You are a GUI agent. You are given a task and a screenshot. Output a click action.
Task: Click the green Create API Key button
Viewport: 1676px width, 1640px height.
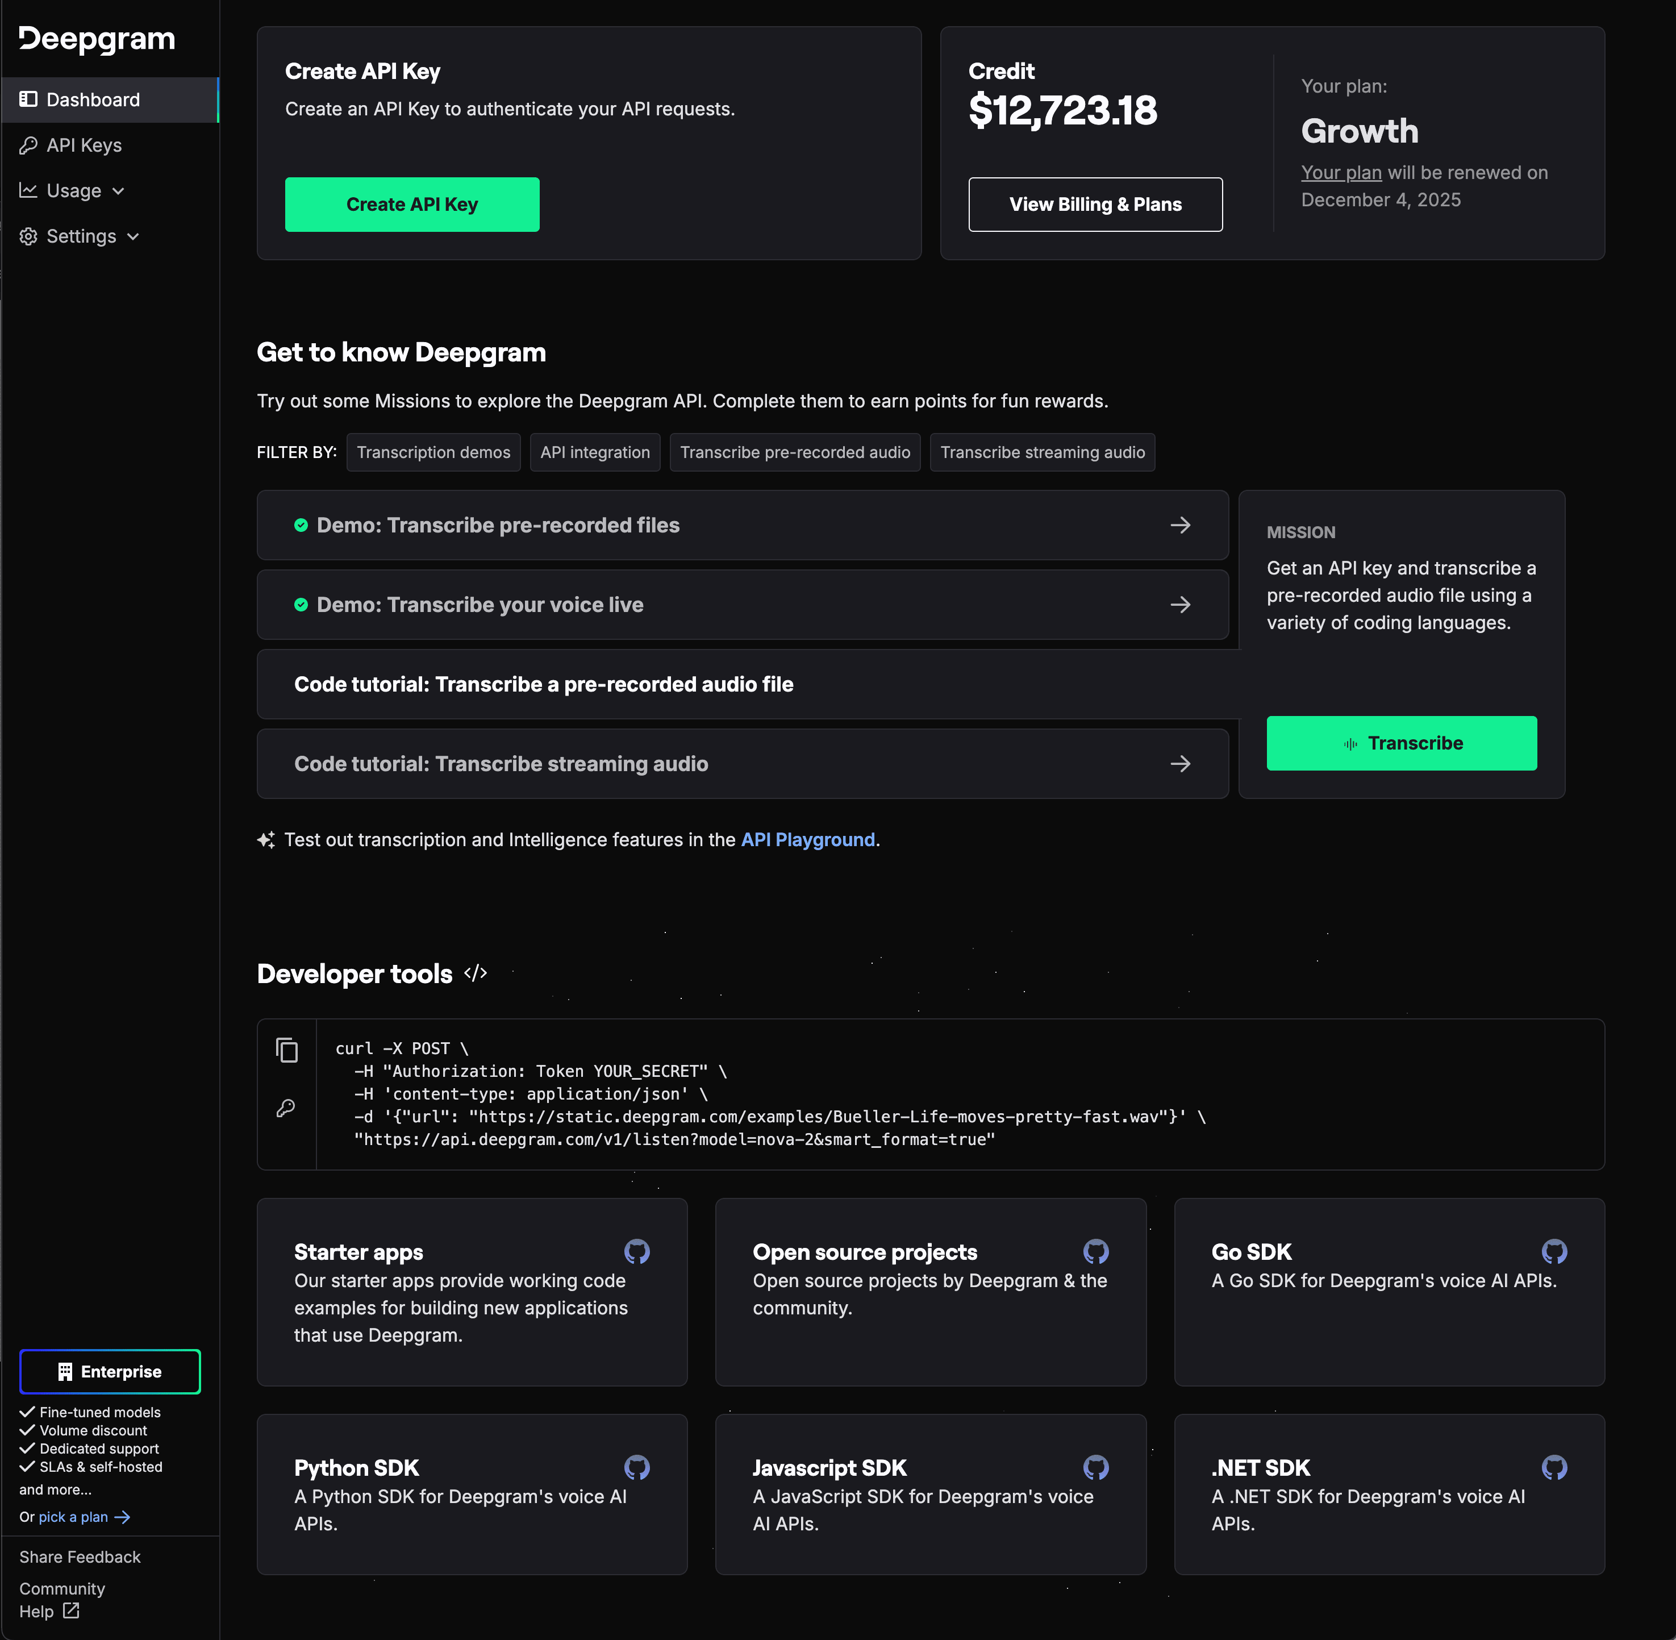point(412,204)
